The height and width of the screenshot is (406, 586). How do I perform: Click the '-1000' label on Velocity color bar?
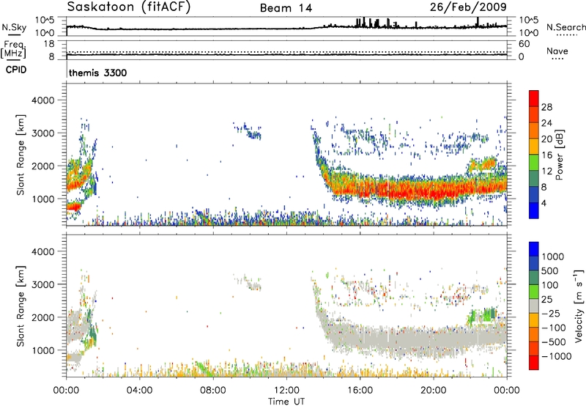(x=556, y=356)
